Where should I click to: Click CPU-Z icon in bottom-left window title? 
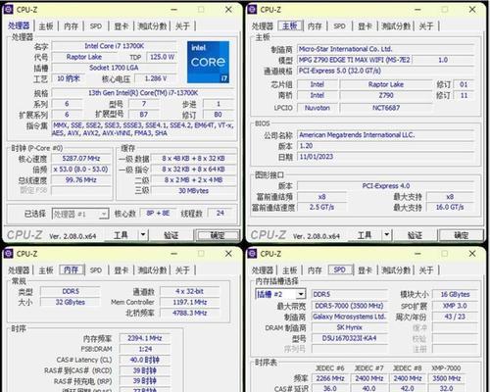tap(8, 254)
